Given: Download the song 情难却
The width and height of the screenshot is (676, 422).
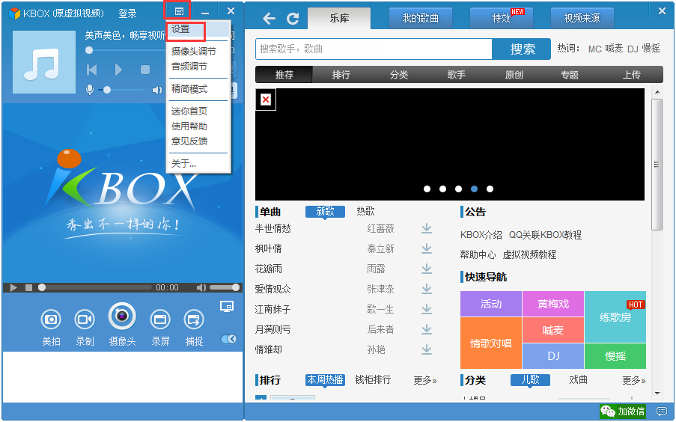Looking at the screenshot, I should coord(427,349).
